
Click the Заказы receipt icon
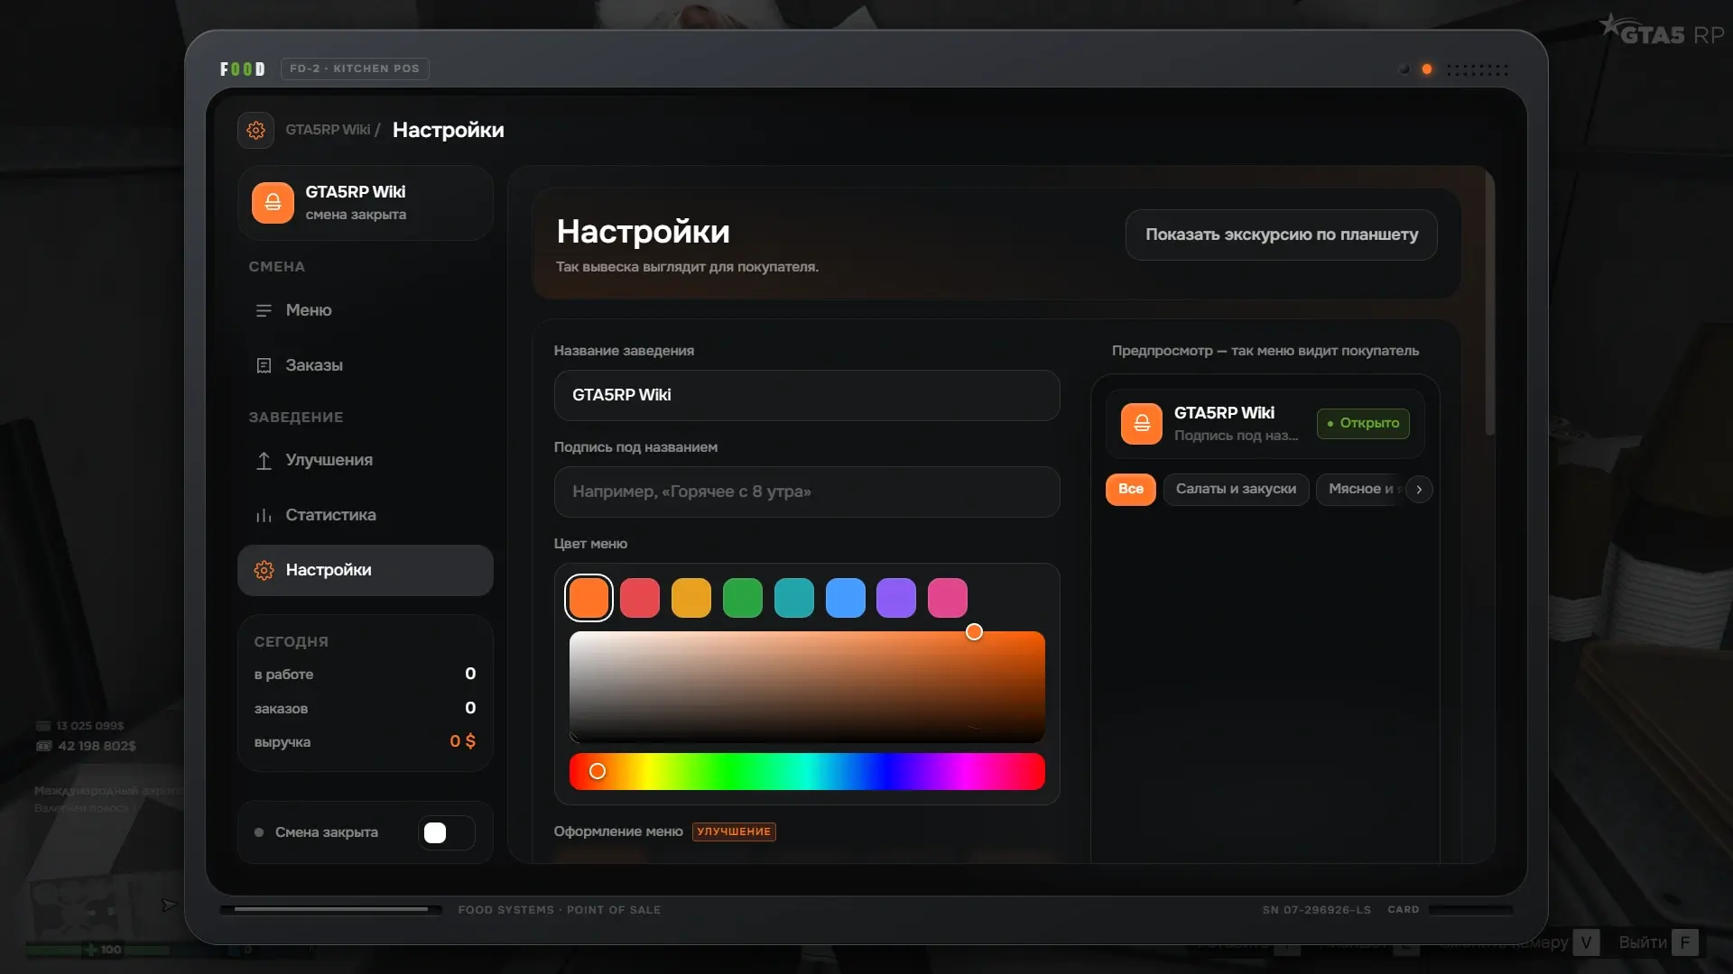[264, 365]
